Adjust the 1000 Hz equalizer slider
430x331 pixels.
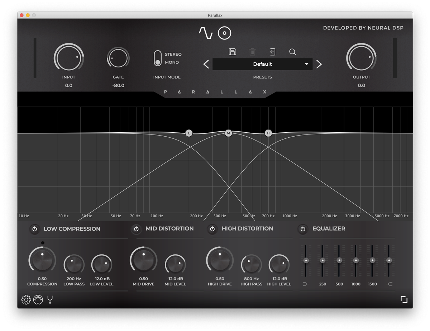[x=355, y=260]
